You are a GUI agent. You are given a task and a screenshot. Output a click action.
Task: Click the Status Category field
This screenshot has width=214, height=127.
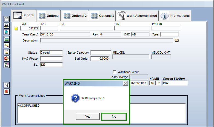[101, 53]
